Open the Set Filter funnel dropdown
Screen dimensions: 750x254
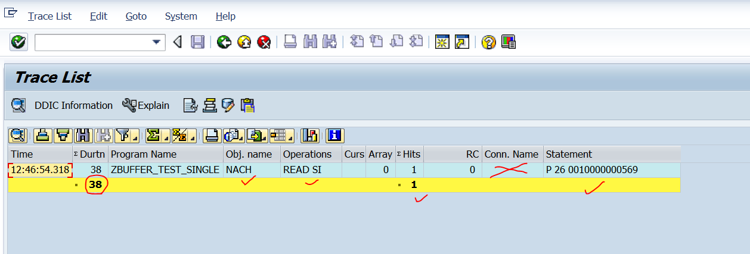point(127,136)
